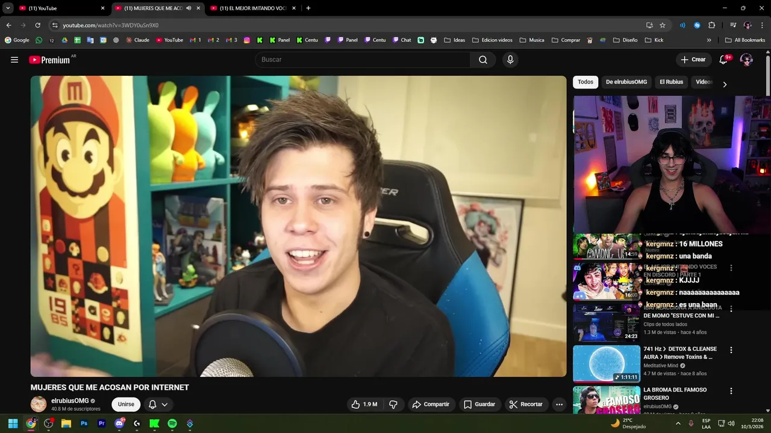Go back to the previous page
Image resolution: width=771 pixels, height=433 pixels.
(8, 25)
